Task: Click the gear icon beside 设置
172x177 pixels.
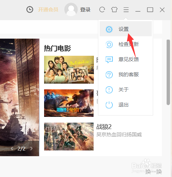Action: [x=109, y=29]
